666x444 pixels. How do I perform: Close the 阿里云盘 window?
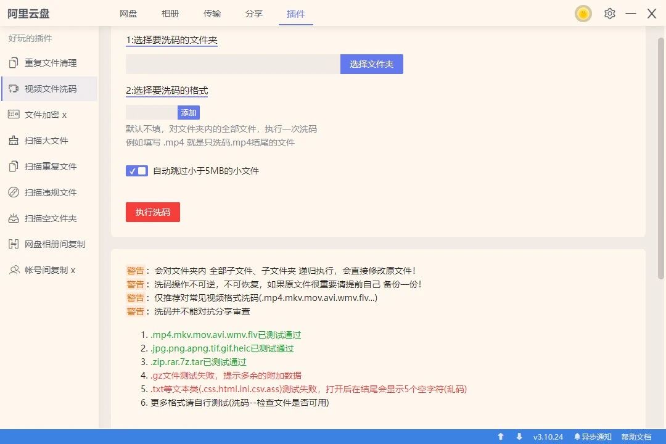[652, 14]
